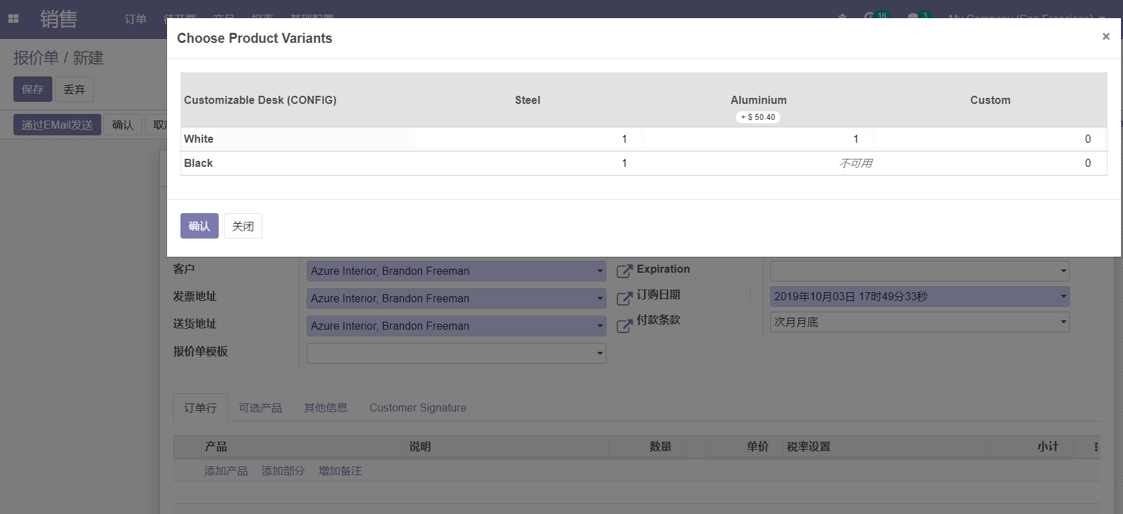Click the 添加产品 link in order lines
Screen dimensions: 1123x514
(226, 471)
